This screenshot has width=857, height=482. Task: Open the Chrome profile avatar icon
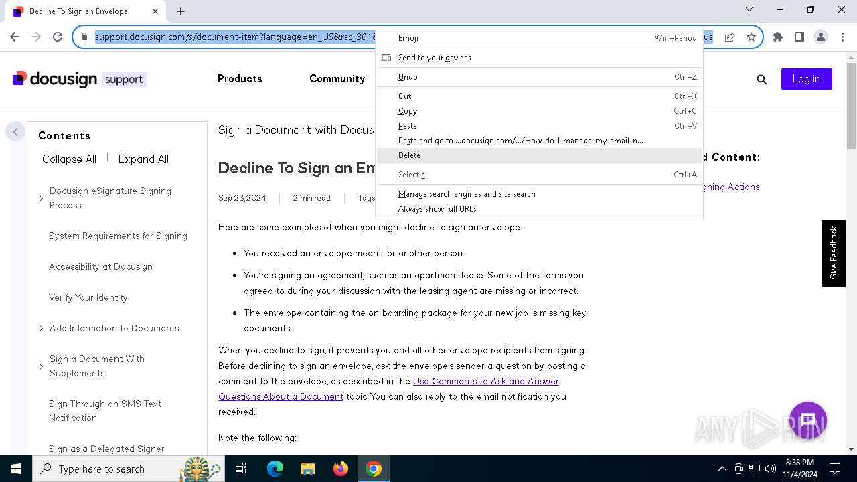tap(820, 37)
